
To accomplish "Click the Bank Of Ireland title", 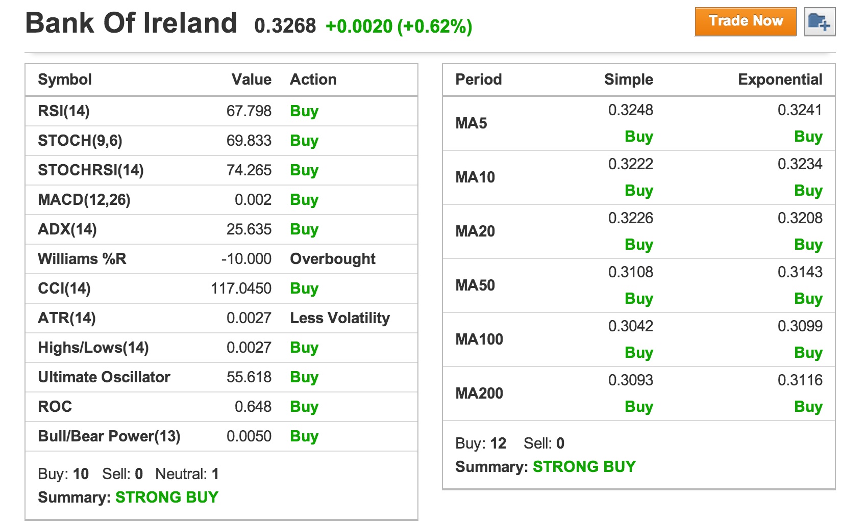I will pyautogui.click(x=130, y=22).
